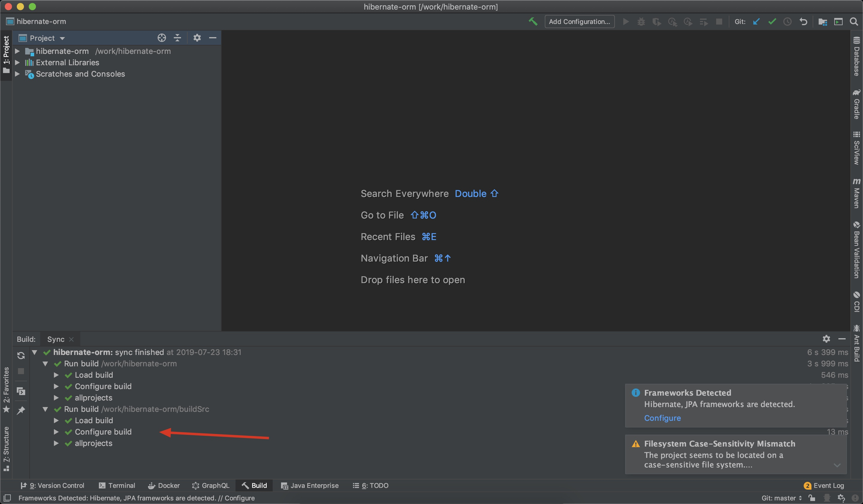Expand the hibernate-orm project tree node
Image resolution: width=863 pixels, height=504 pixels.
[x=17, y=51]
